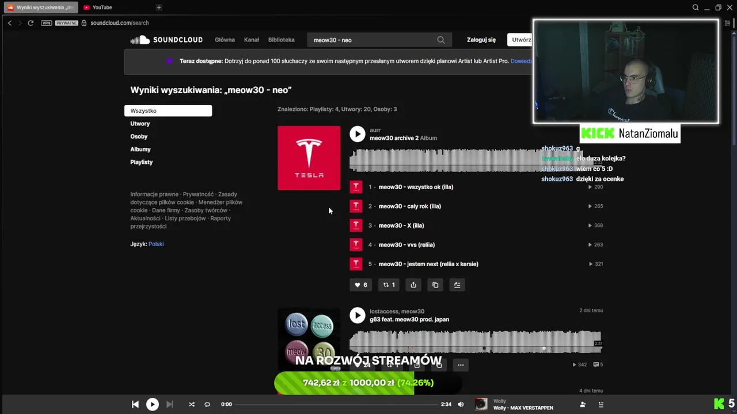Play g63 feat. meow30 prod. japan
This screenshot has height=414, width=737.
[358, 315]
